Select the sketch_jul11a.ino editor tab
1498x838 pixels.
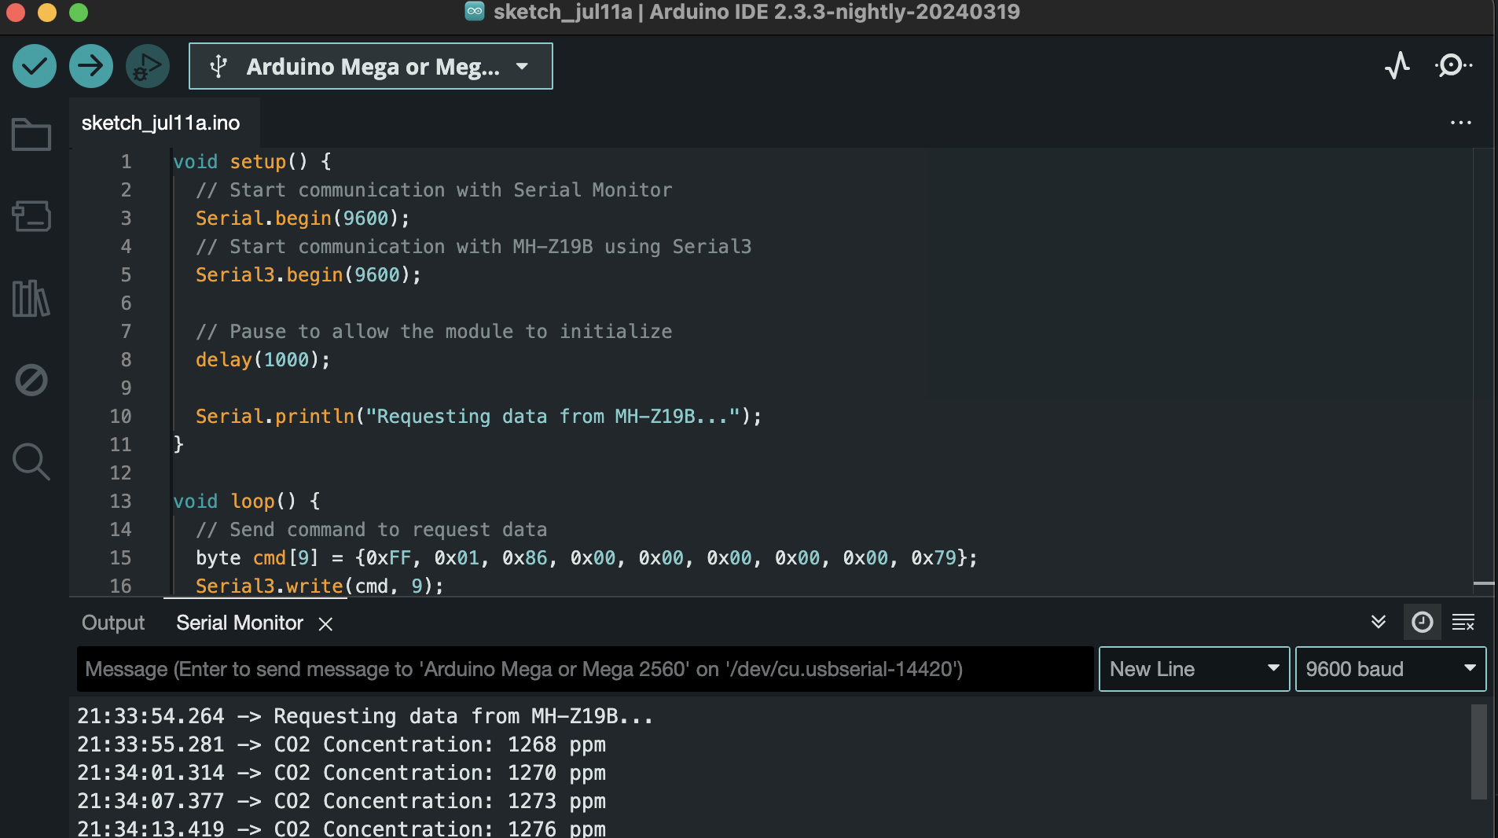pyautogui.click(x=161, y=123)
